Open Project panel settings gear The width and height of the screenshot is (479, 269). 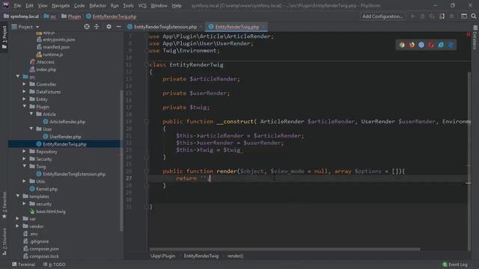coord(109,27)
